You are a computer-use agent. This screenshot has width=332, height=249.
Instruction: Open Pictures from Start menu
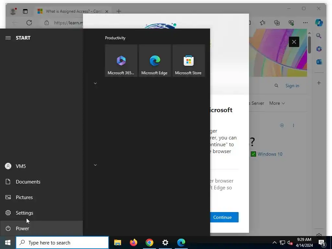tap(41, 197)
